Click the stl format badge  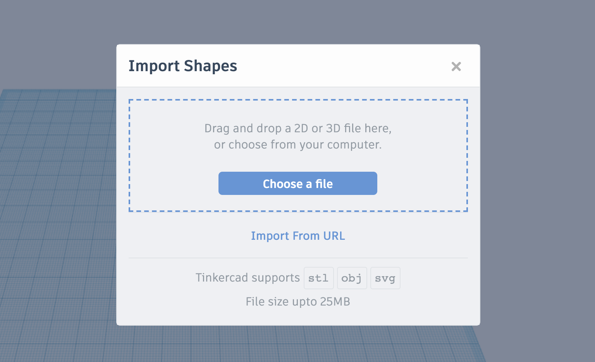(318, 278)
